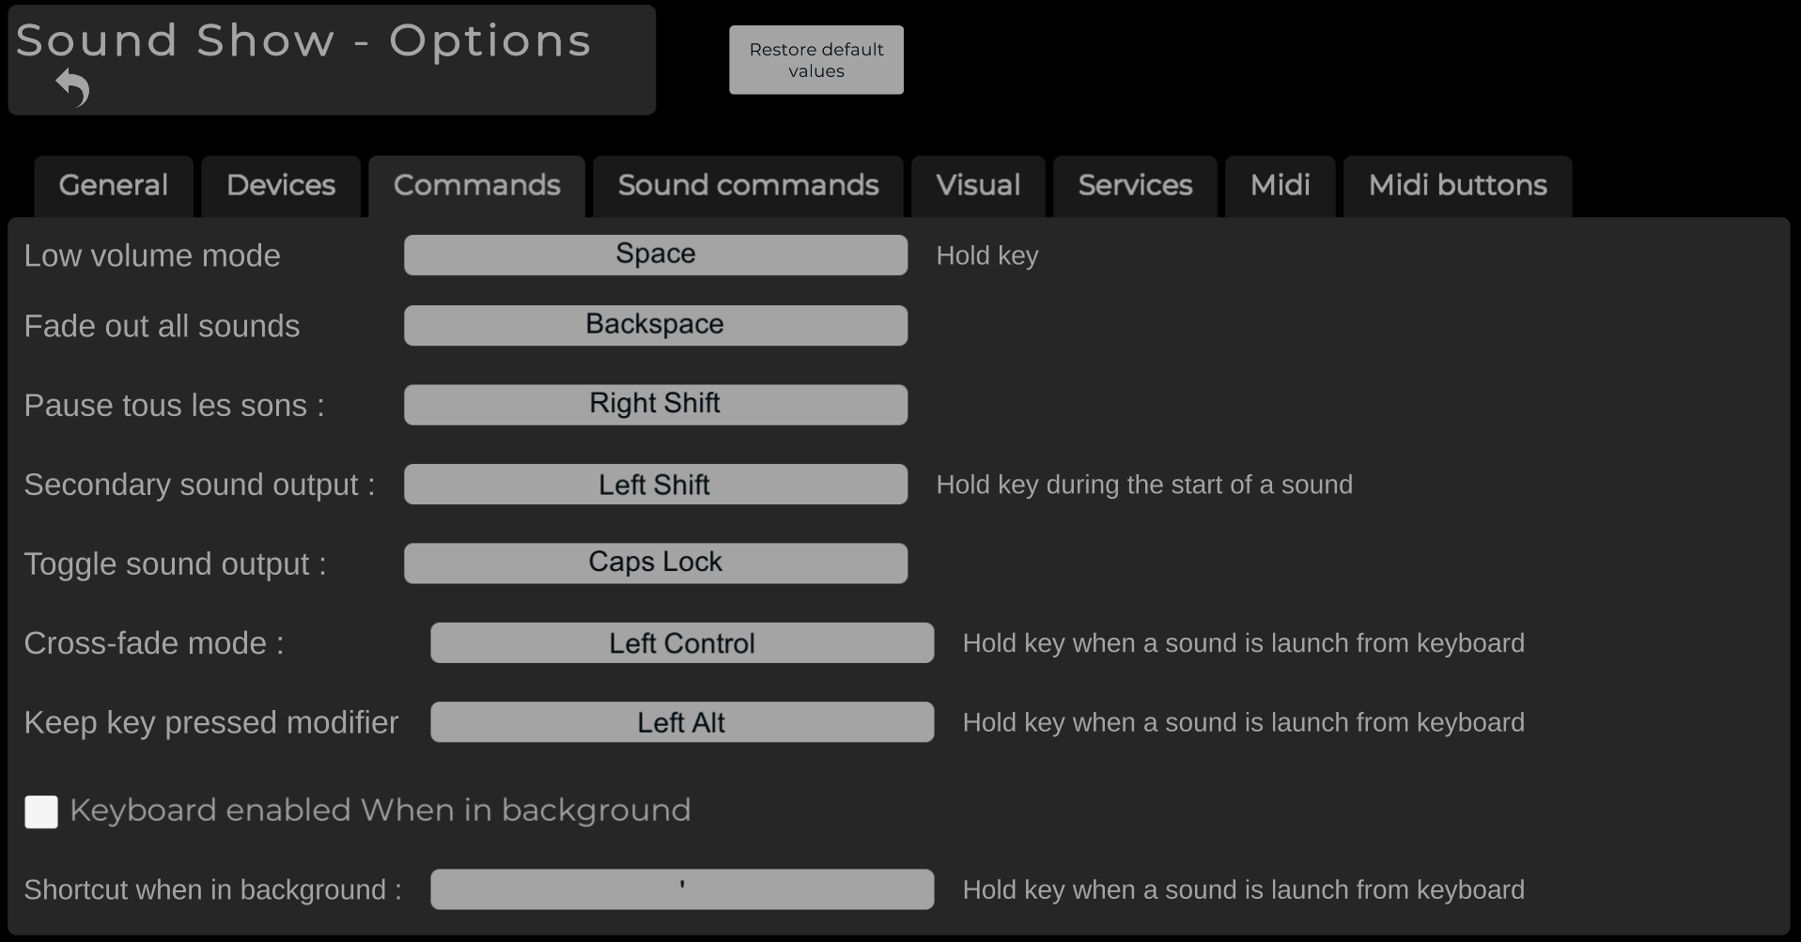
Task: Click Restore default values button
Action: click(x=816, y=60)
